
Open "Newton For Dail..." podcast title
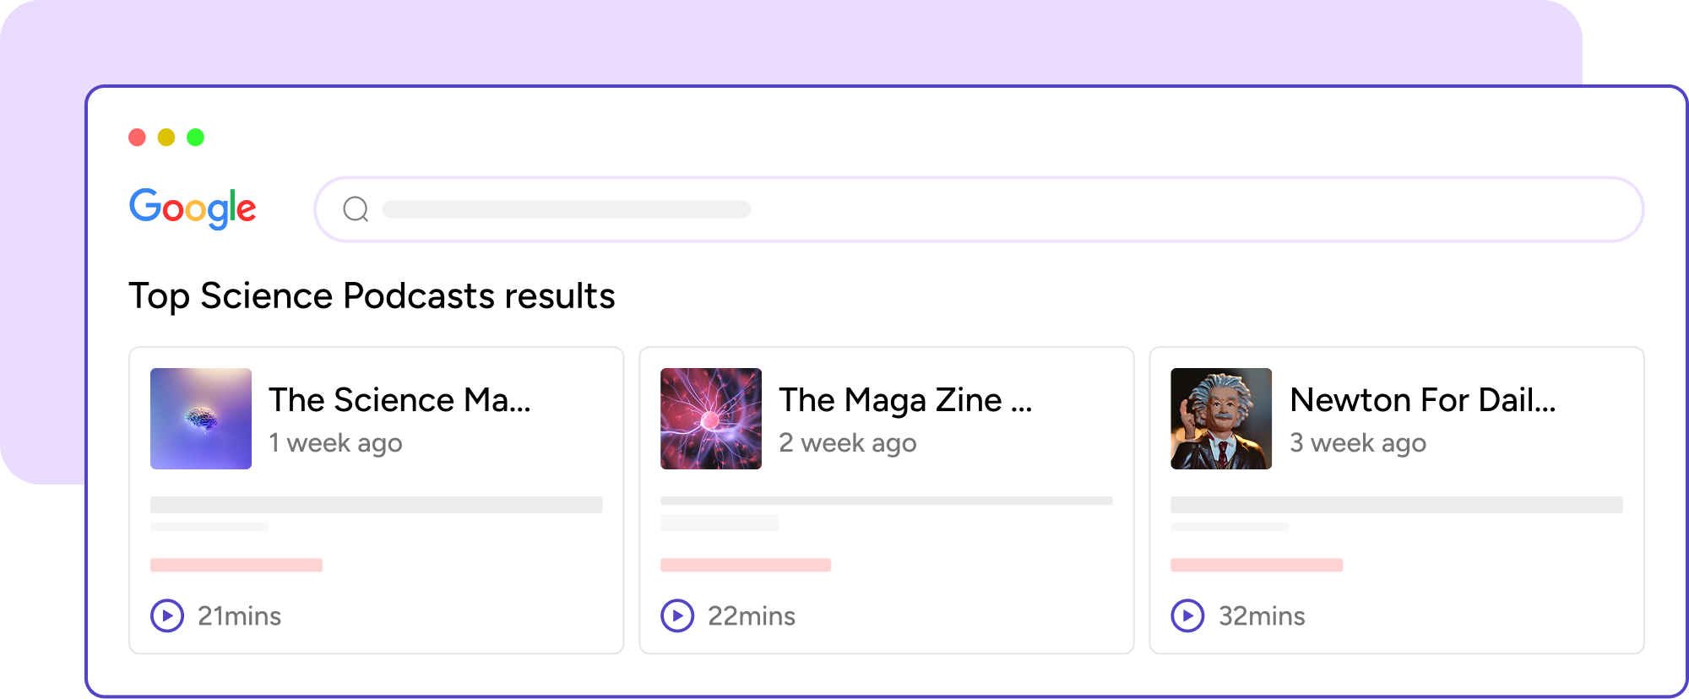pyautogui.click(x=1422, y=400)
